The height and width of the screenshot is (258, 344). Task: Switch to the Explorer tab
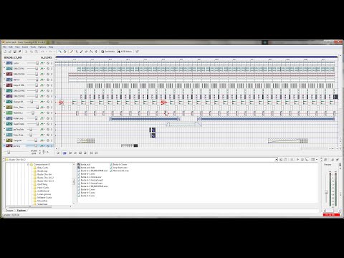coord(21,211)
